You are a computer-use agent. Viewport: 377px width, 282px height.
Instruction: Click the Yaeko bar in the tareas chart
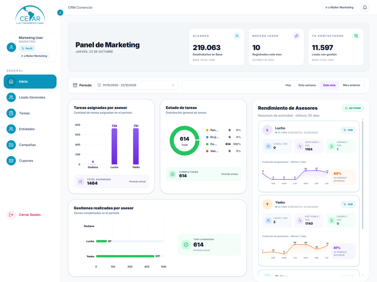click(136, 146)
